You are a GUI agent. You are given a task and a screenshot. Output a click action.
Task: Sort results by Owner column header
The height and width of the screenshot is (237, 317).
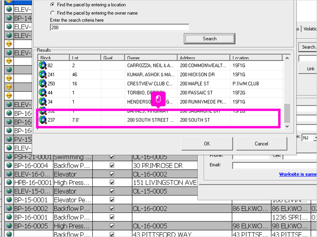(x=151, y=58)
